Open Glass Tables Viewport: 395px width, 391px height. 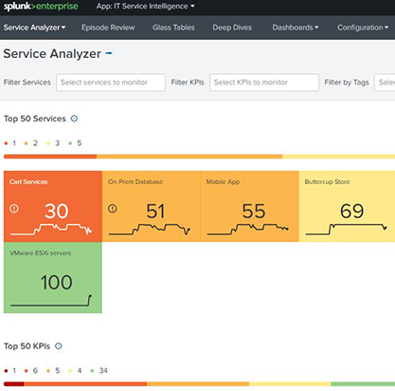point(173,28)
